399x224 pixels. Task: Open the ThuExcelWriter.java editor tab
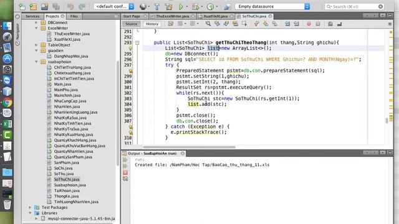(x=173, y=16)
